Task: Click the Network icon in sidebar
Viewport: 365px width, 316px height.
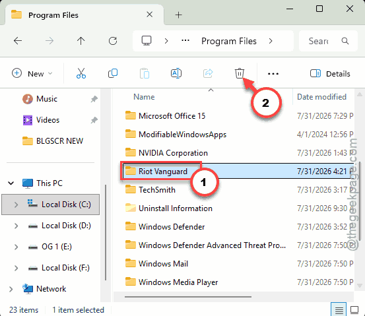Action: 28,289
